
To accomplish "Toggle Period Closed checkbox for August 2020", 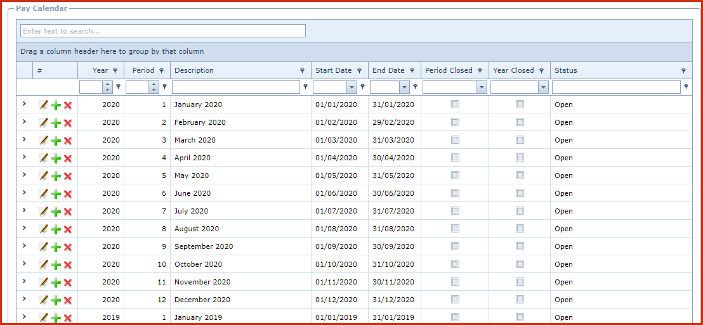I will coord(455,229).
